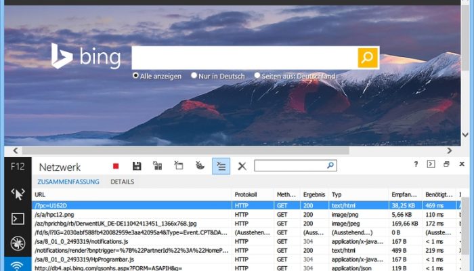Select the 'Alle anzeigen' radio button
The image size is (474, 271).
coord(135,75)
